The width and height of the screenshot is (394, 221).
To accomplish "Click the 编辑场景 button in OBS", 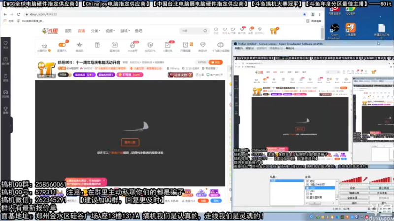I will point(354,193).
